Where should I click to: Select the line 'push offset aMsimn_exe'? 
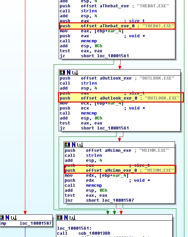coord(117,150)
